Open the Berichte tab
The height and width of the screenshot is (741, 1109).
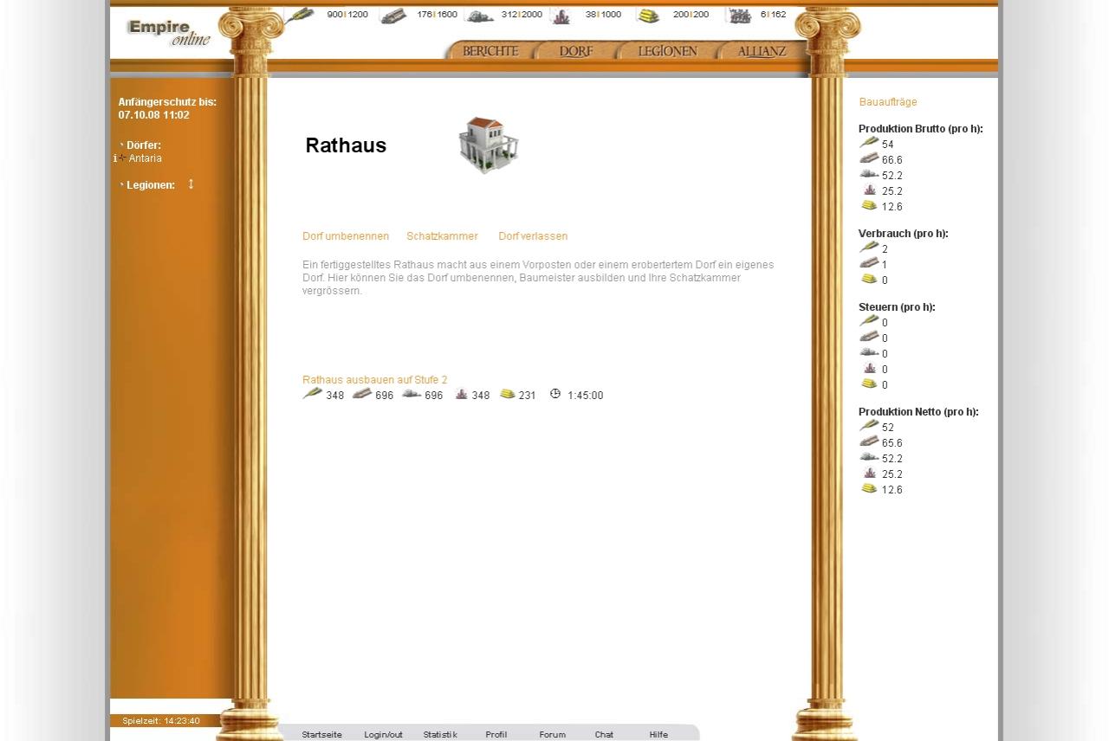click(490, 51)
